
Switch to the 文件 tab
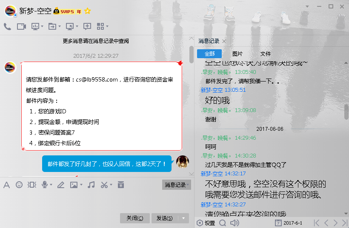point(266,54)
